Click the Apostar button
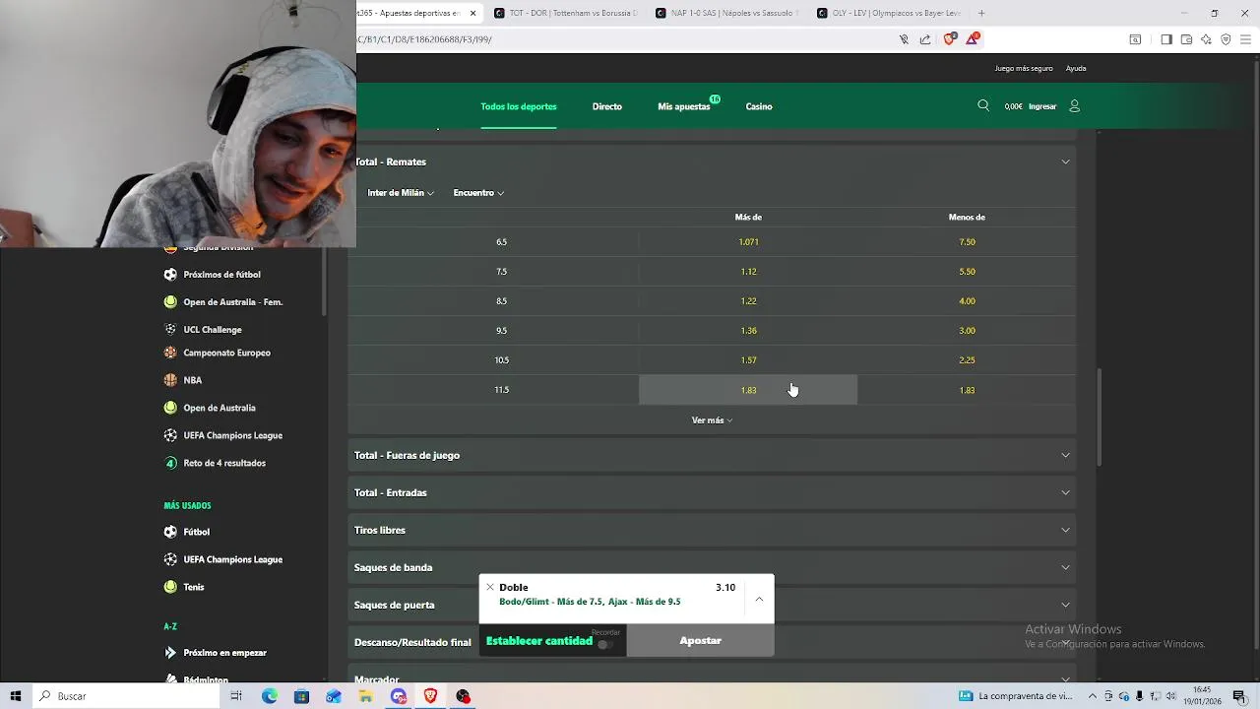The image size is (1260, 709). coord(700,641)
